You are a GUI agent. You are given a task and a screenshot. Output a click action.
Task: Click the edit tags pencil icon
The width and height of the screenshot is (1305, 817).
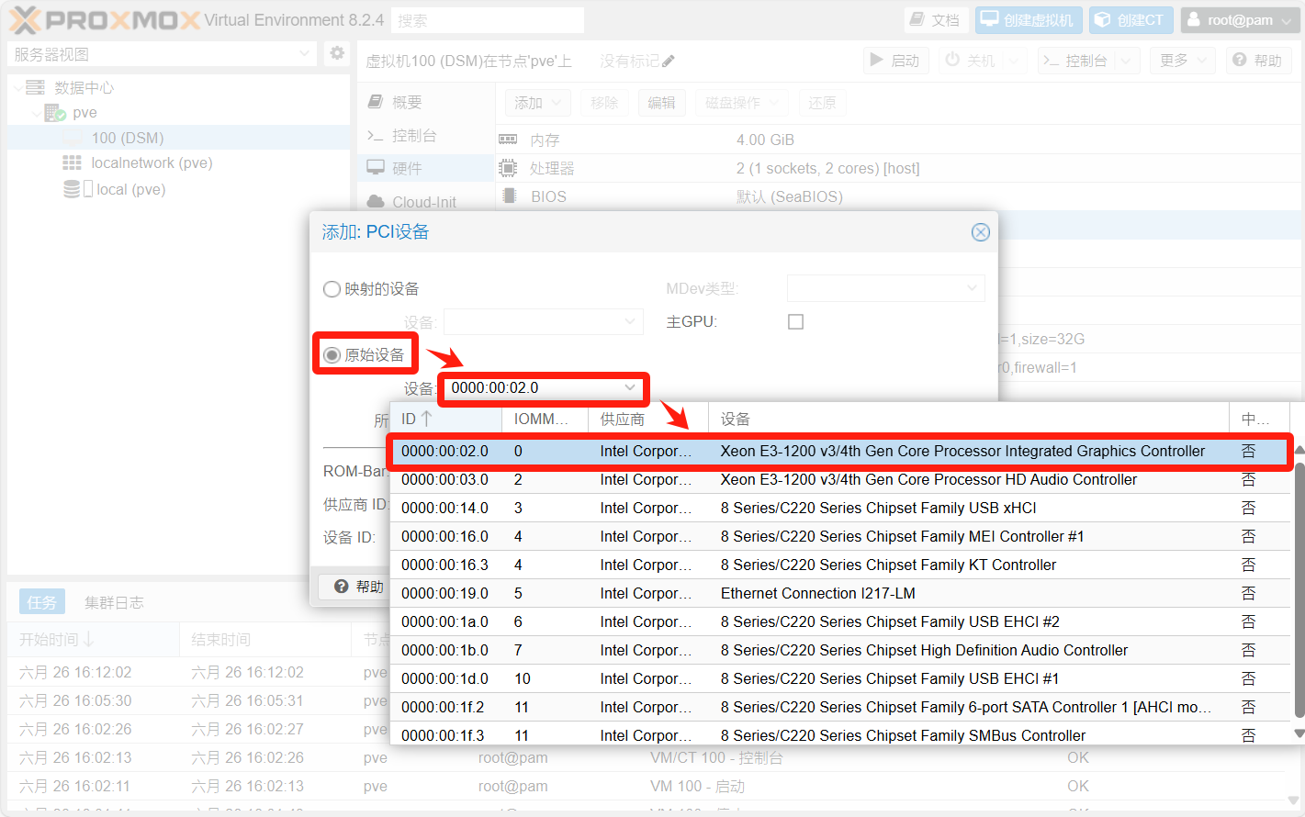(669, 62)
